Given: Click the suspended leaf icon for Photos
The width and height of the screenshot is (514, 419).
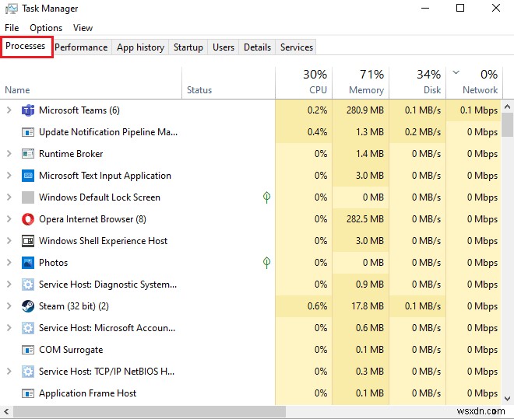Looking at the screenshot, I should click(267, 262).
